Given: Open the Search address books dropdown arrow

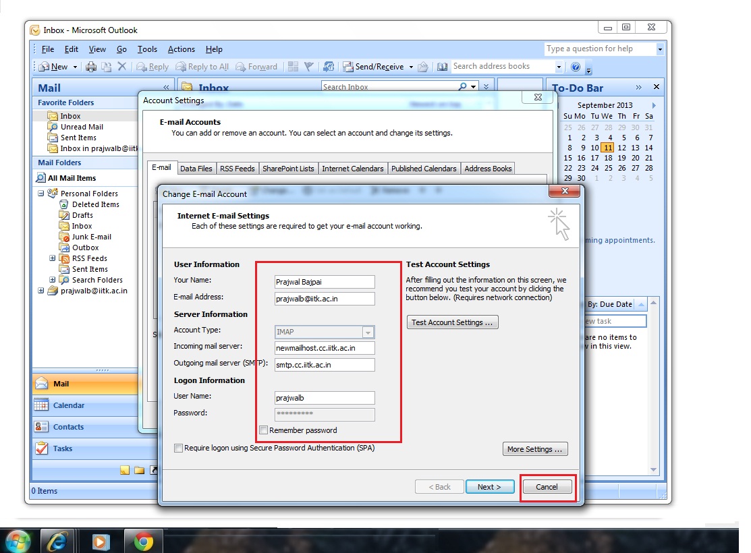Looking at the screenshot, I should (x=559, y=67).
